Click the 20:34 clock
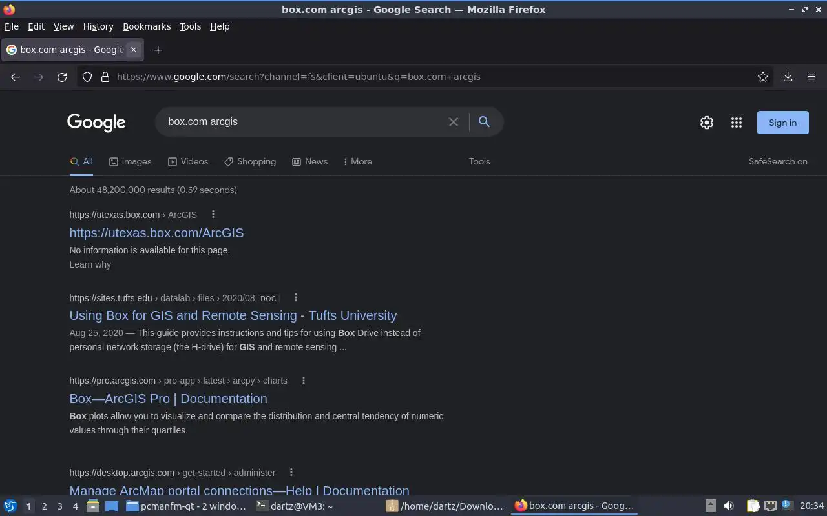Viewport: 827px width, 516px height. [x=811, y=506]
